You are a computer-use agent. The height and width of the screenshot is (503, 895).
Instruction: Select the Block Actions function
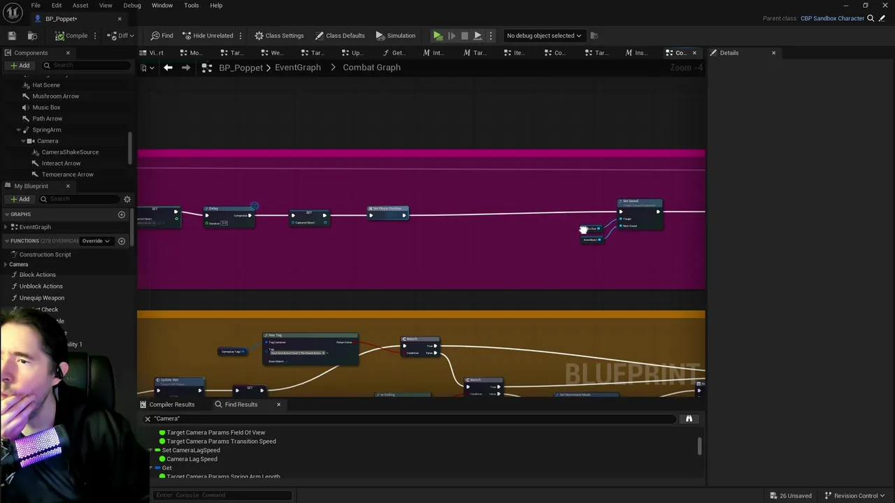37,275
